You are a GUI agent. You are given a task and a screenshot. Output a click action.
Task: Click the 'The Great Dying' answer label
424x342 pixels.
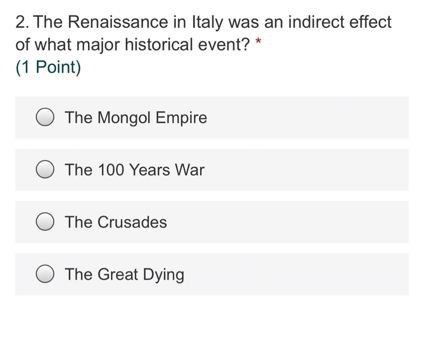124,274
